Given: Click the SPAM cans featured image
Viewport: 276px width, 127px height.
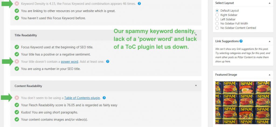Looking at the screenshot, I should tap(243, 103).
